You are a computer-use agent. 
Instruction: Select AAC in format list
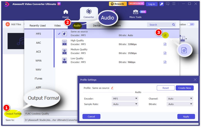point(38,43)
